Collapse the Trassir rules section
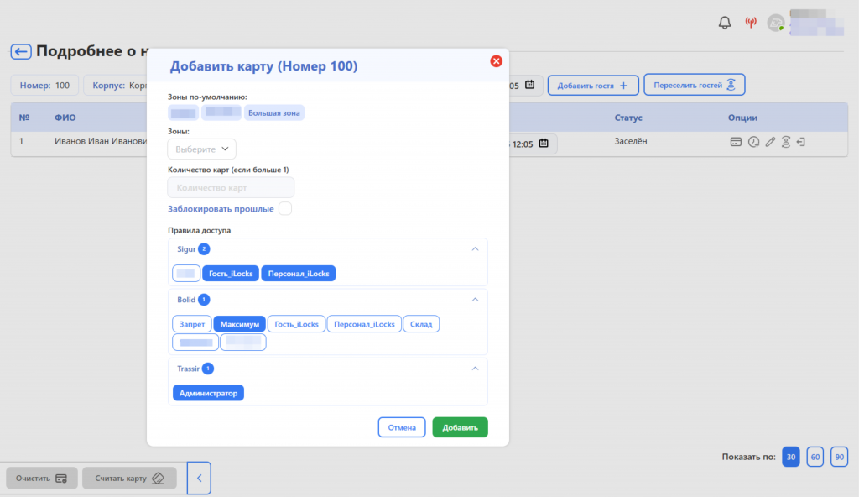Image resolution: width=859 pixels, height=497 pixels. (475, 369)
